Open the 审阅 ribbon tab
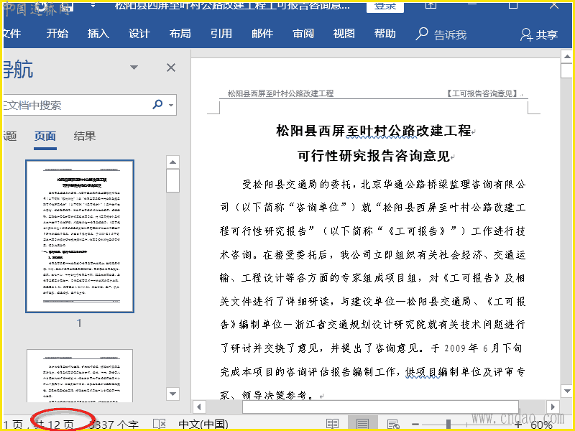 pos(303,34)
